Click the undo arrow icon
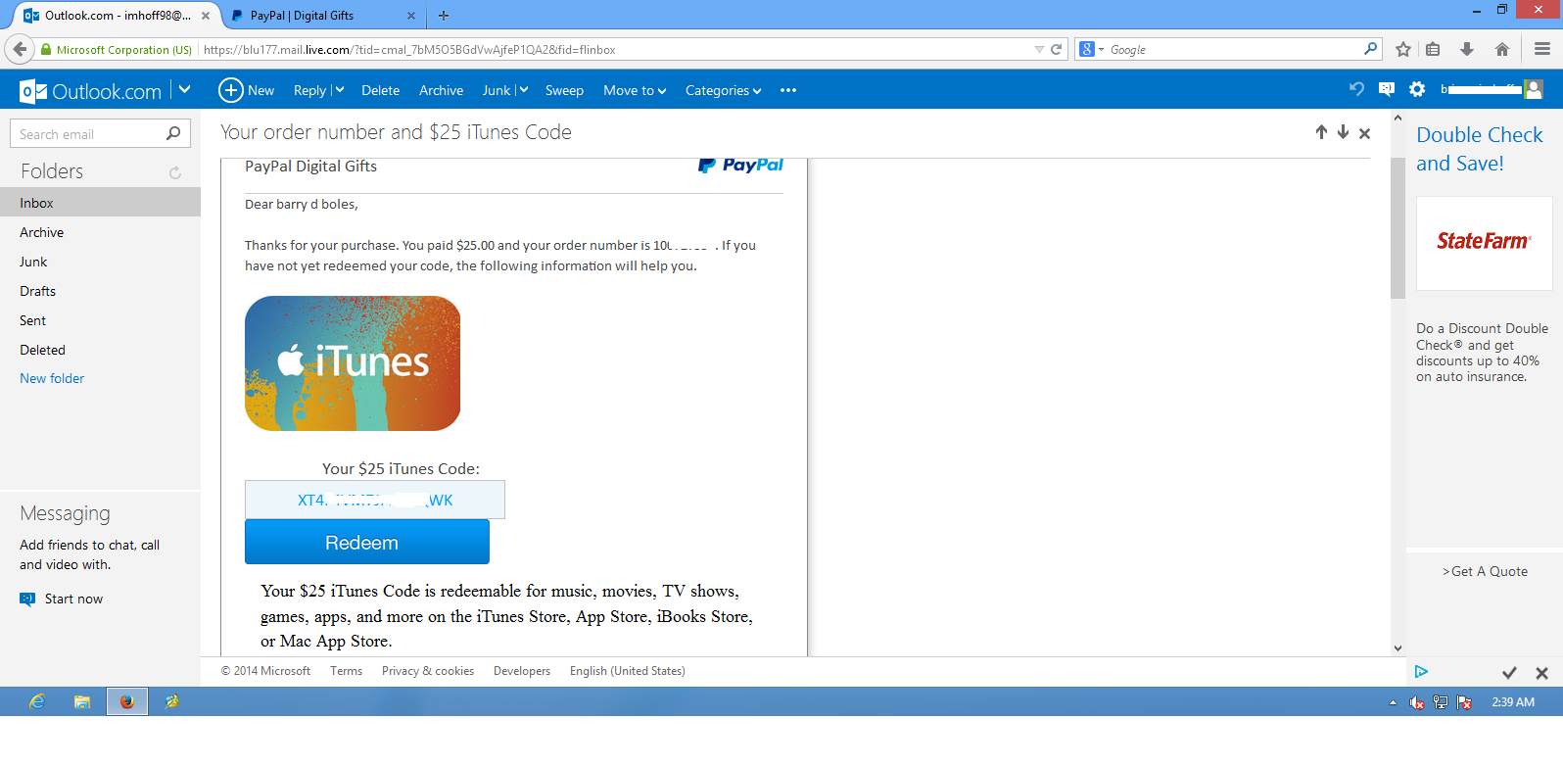 click(x=1356, y=89)
